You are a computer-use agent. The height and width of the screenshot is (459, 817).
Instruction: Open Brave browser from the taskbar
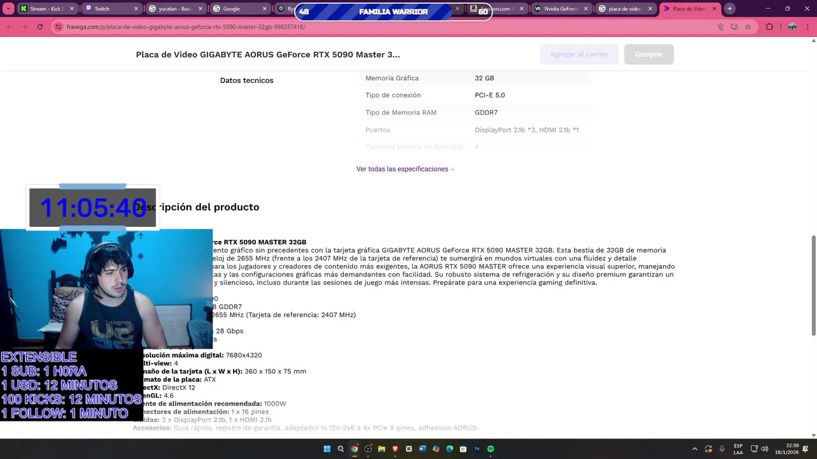[395, 449]
